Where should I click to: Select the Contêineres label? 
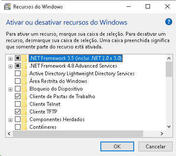point(43,127)
